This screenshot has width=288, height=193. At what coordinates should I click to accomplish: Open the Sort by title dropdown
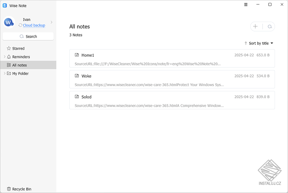tap(261, 43)
